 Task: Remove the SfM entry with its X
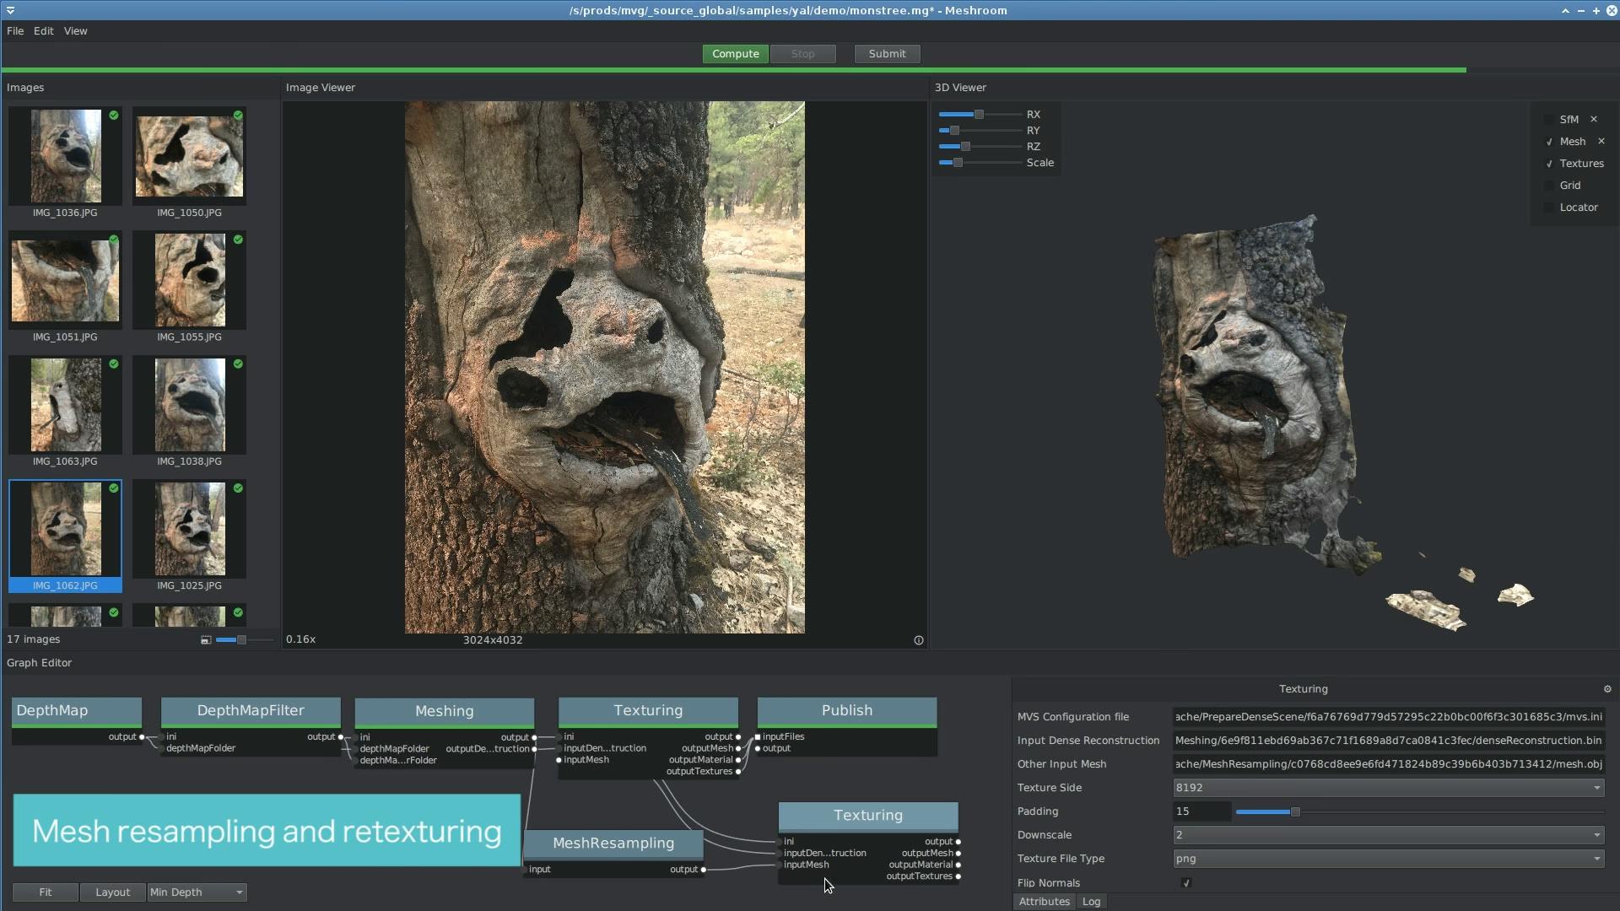1594,119
